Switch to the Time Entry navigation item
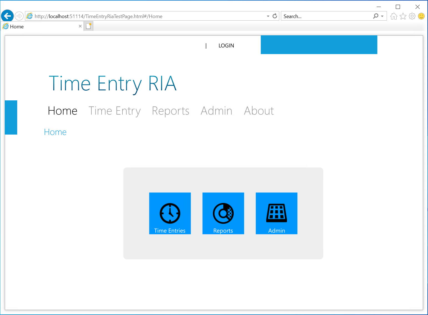 (x=114, y=111)
